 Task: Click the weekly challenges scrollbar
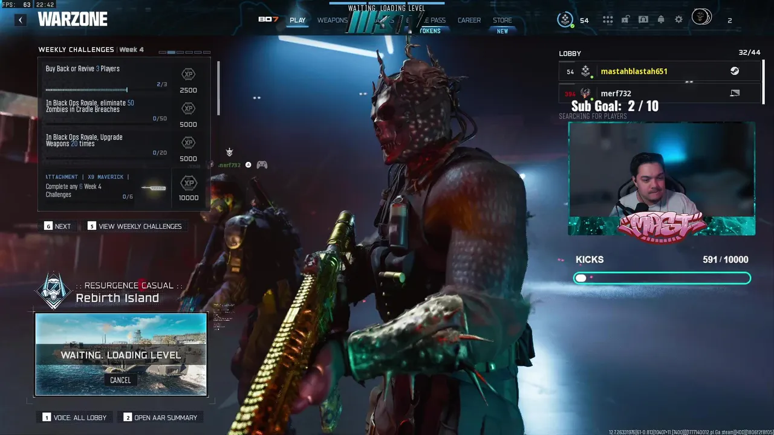(218, 88)
